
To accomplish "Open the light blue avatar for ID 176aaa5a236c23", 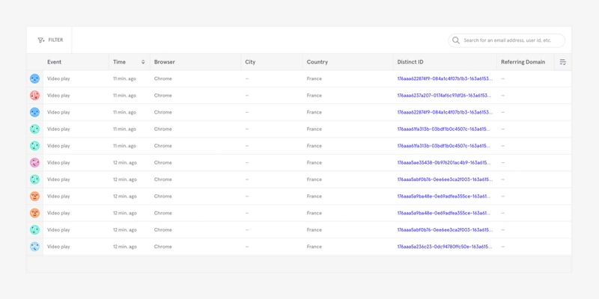I will click(34, 247).
